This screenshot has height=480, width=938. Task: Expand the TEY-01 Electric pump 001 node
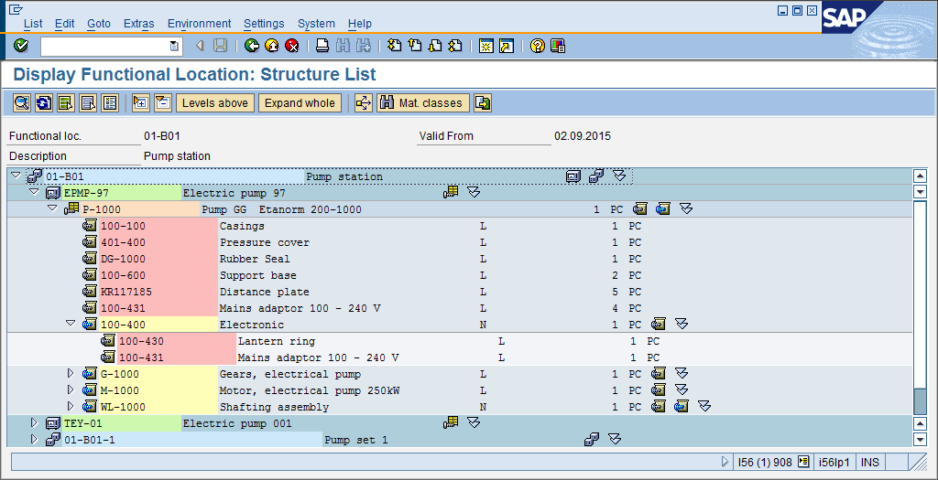tap(34, 422)
